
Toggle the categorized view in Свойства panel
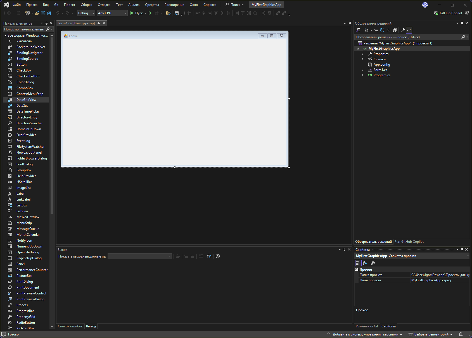(x=358, y=263)
